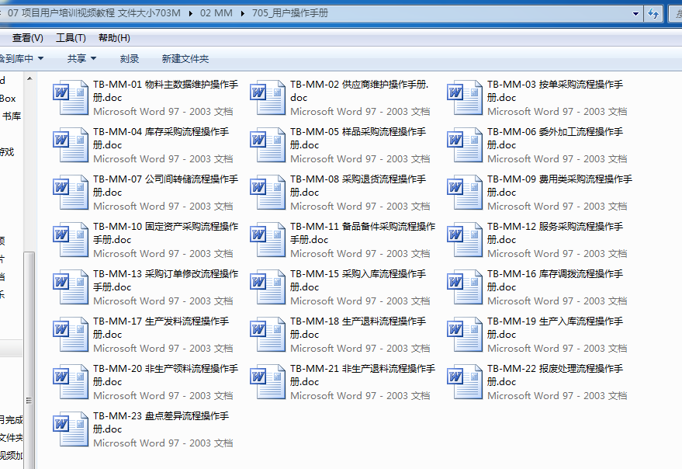This screenshot has width=682, height=469.
Task: Select the TB-MM-09 Word document icon
Action: point(465,193)
